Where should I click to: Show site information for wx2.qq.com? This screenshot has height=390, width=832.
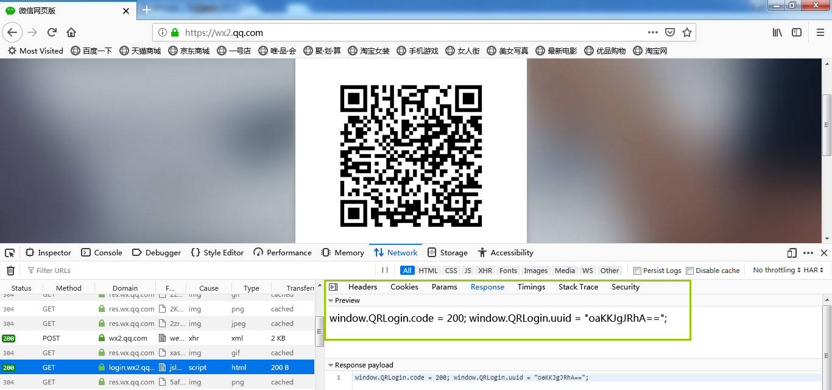click(x=163, y=32)
